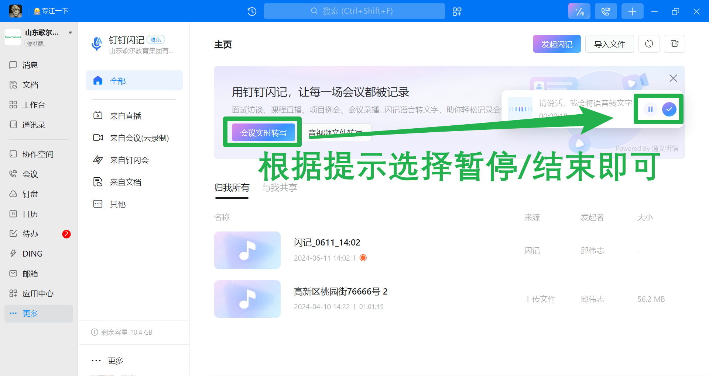Close the 钉钉闪记 promo banner

point(673,78)
